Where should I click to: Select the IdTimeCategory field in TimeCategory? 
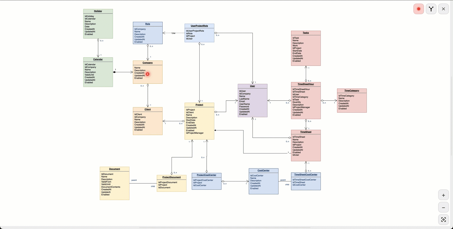pyautogui.click(x=346, y=96)
